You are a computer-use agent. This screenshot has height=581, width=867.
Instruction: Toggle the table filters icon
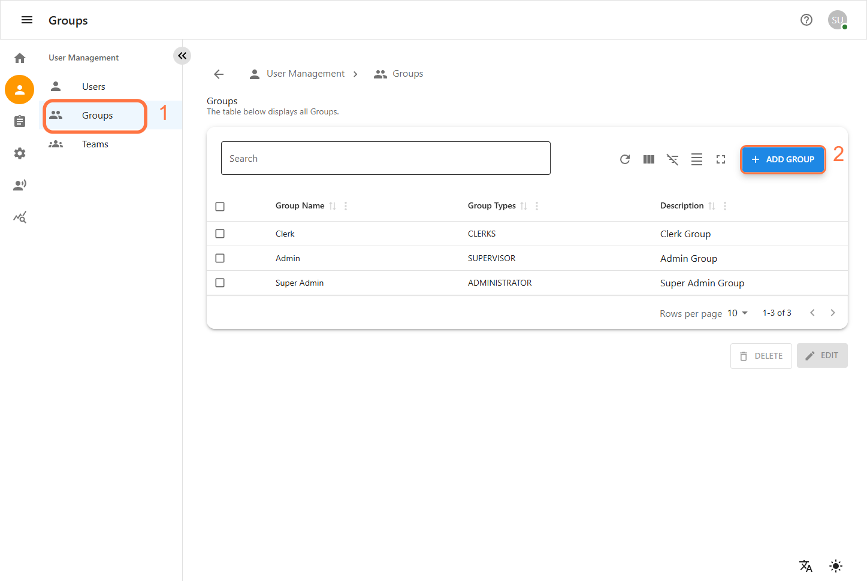tap(673, 159)
